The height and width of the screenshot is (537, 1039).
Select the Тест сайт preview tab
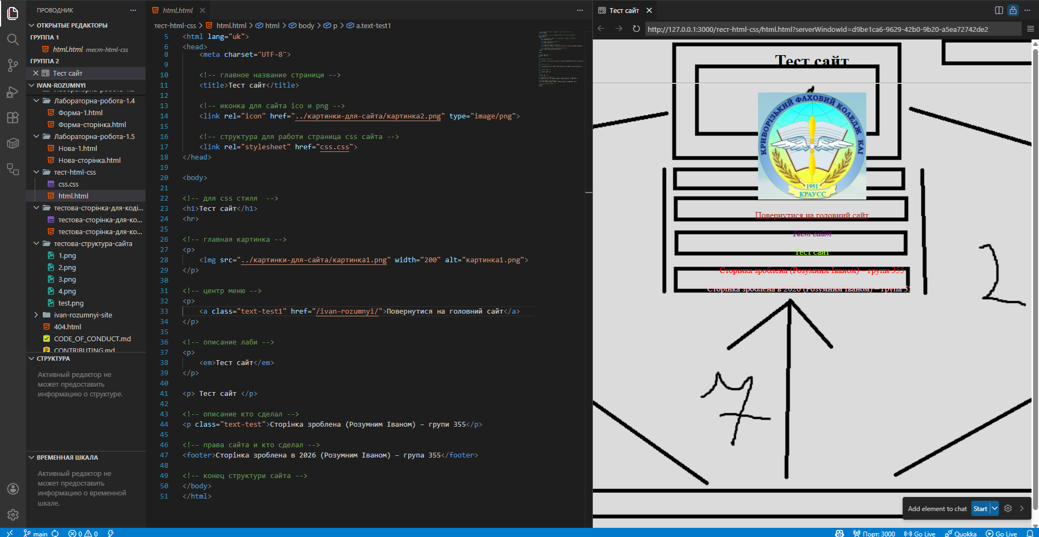624,10
